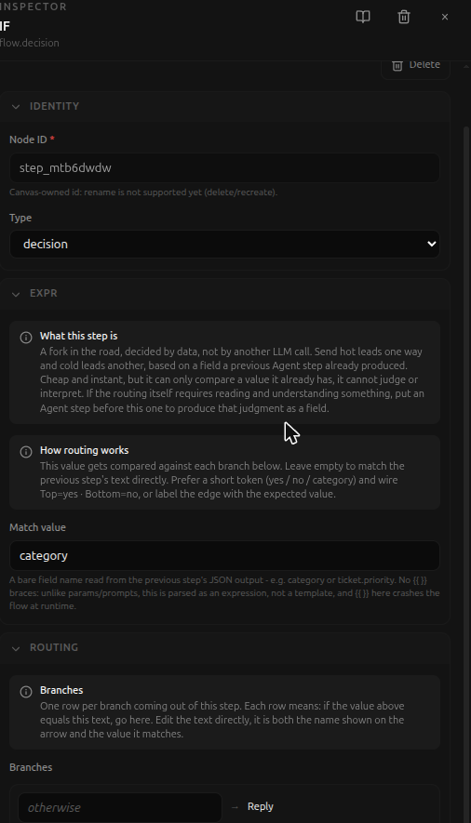Open the Type dropdown showing decision
The height and width of the screenshot is (823, 471).
click(x=224, y=244)
